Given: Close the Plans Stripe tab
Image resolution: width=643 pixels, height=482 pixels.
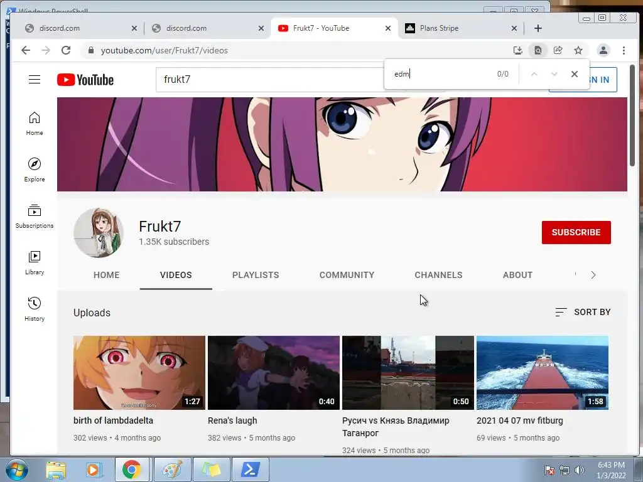Looking at the screenshot, I should tap(514, 28).
